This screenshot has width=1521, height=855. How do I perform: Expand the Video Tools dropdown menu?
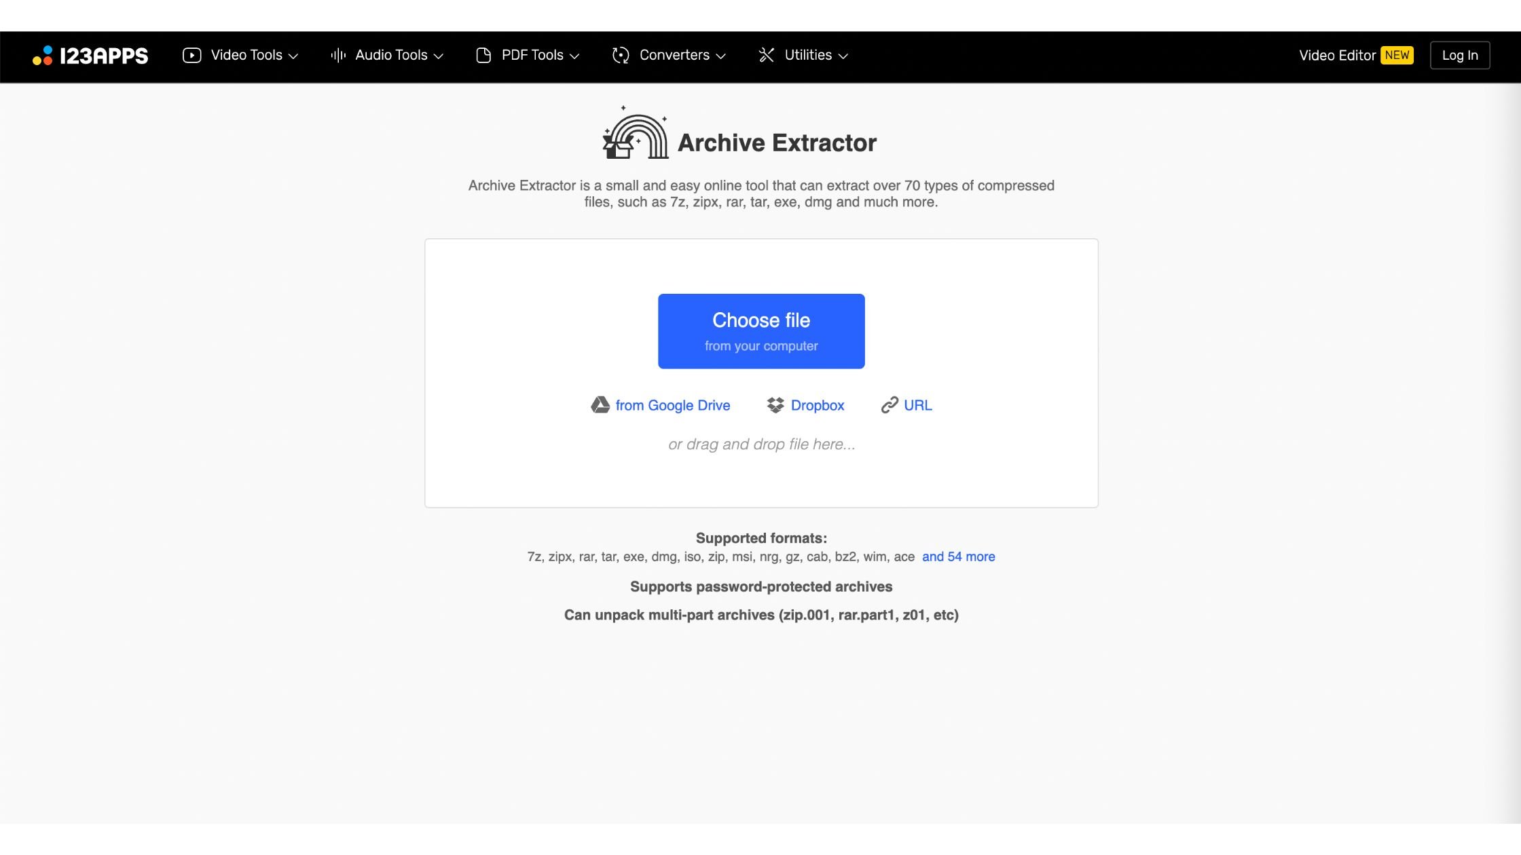(239, 53)
